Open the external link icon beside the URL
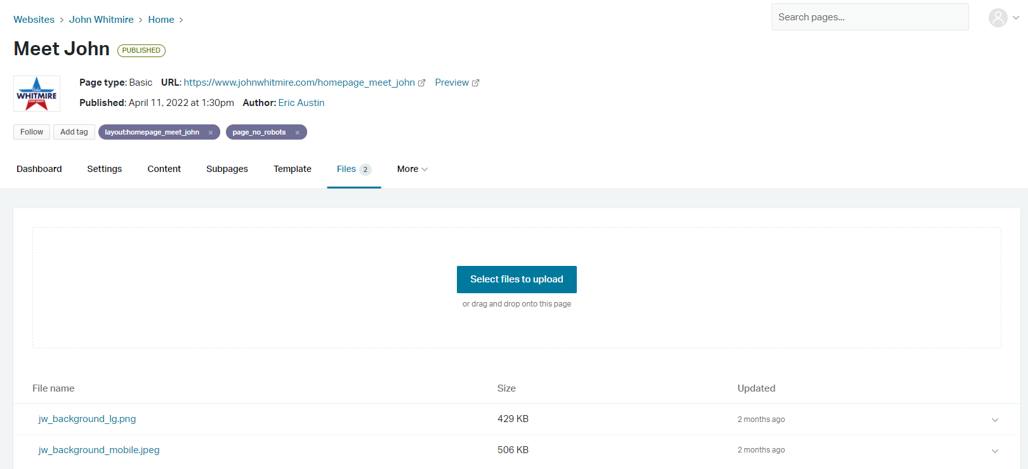The image size is (1028, 469). pos(421,83)
